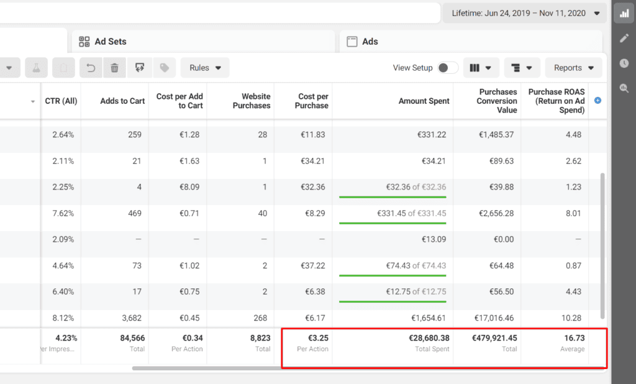Toggle the View Setup switch
The width and height of the screenshot is (636, 384).
coord(448,68)
